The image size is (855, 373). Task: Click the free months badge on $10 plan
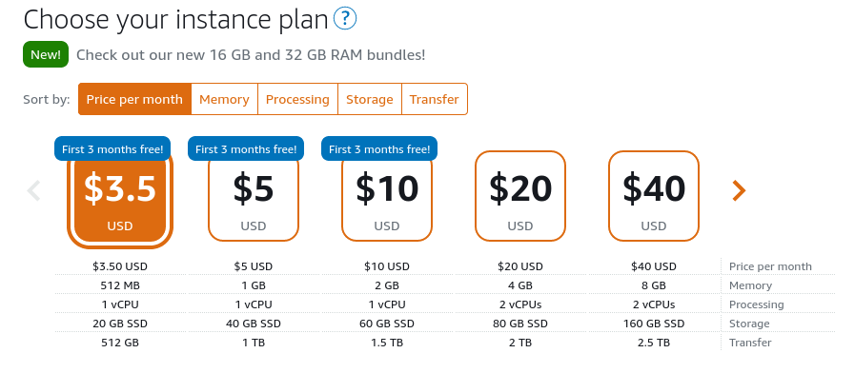[379, 148]
